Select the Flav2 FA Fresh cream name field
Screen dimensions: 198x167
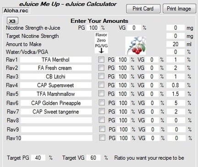coord(56,68)
